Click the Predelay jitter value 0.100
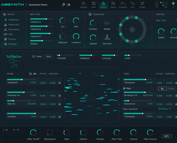177x143 pixels. (x=43, y=96)
